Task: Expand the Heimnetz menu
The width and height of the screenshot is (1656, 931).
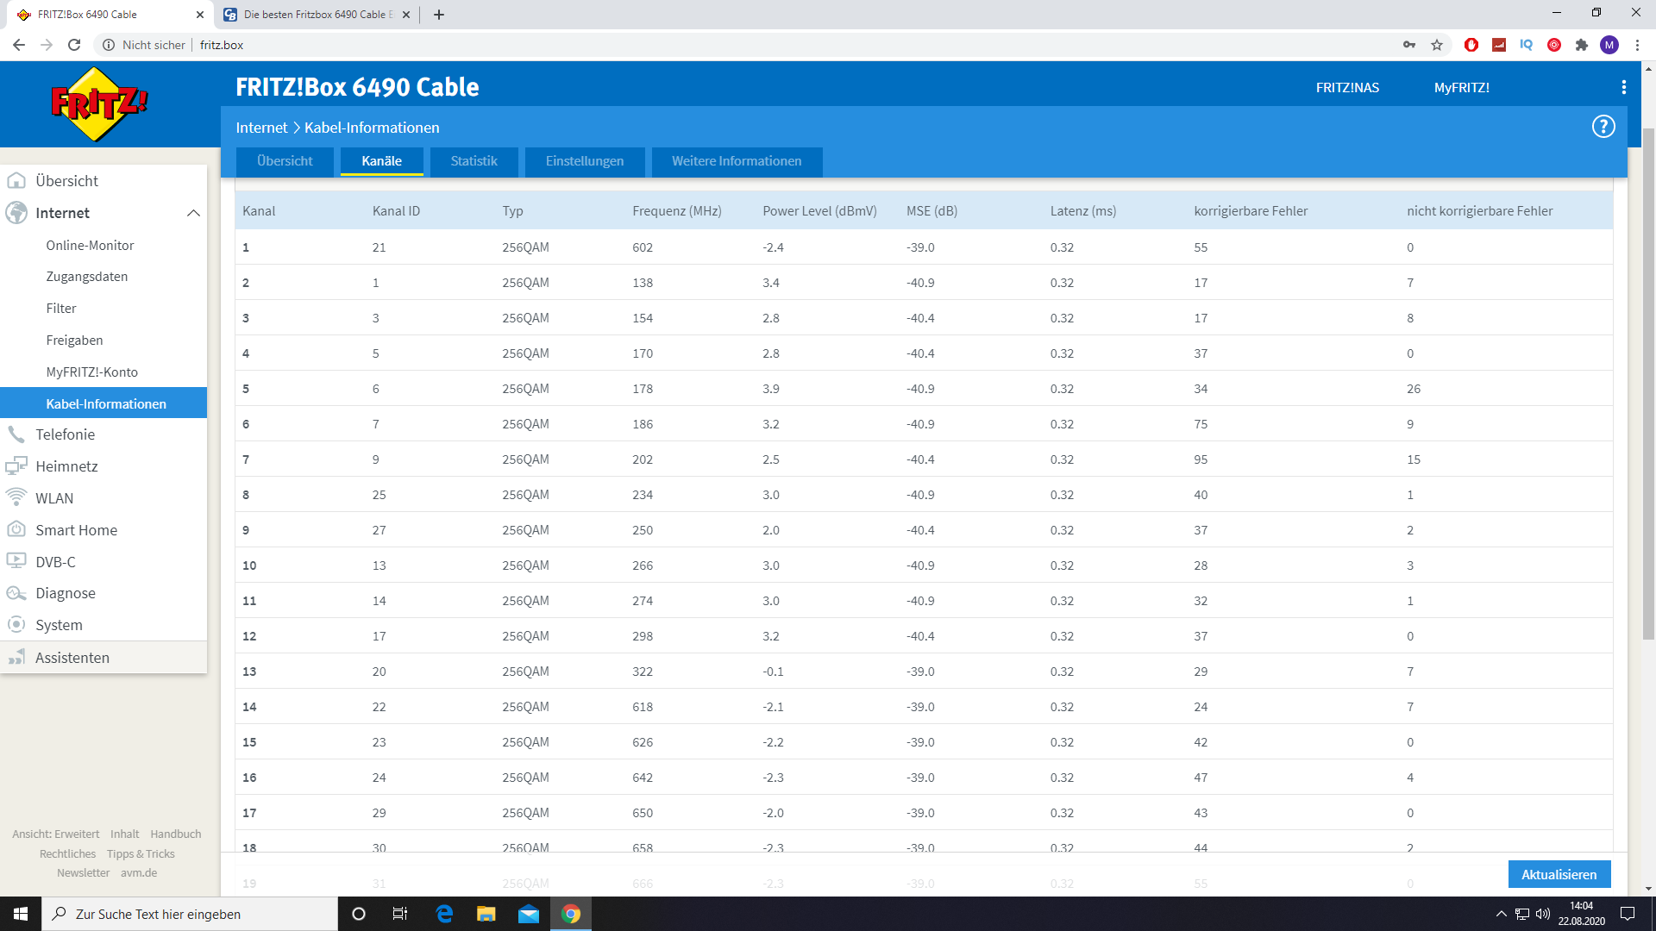Action: pyautogui.click(x=66, y=466)
